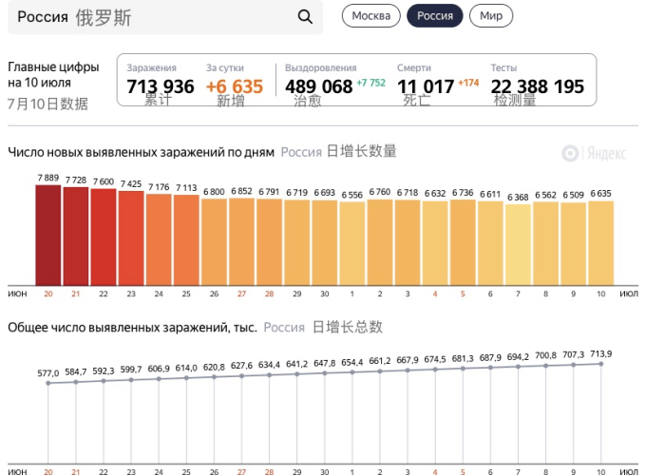Select the bar labeled 6 556
This screenshot has width=665, height=475.
(352, 244)
